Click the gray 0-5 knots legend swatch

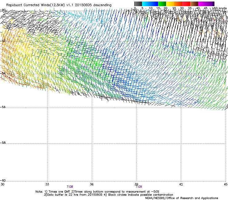pyautogui.click(x=138, y=4)
